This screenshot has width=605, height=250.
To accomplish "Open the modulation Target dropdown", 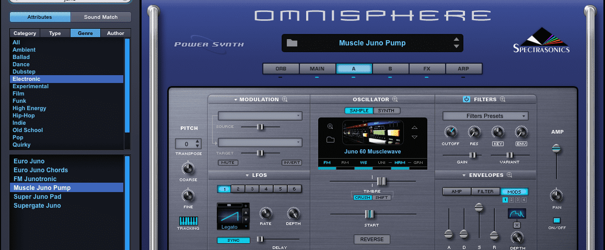I will pyautogui.click(x=260, y=142).
